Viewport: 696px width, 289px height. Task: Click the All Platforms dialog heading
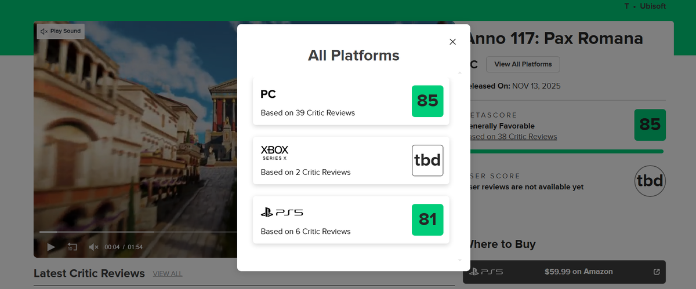pos(354,55)
